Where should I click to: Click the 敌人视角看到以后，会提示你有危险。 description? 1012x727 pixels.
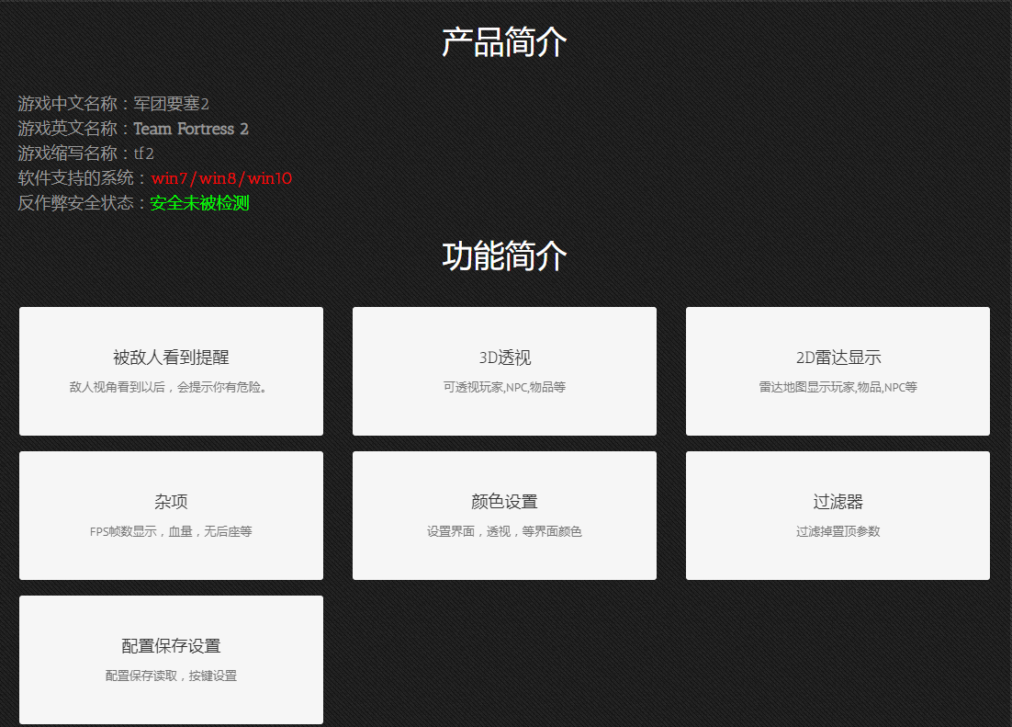[x=168, y=387]
